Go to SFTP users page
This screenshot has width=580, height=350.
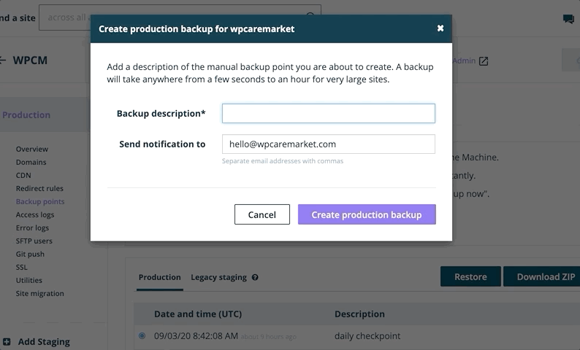[34, 241]
